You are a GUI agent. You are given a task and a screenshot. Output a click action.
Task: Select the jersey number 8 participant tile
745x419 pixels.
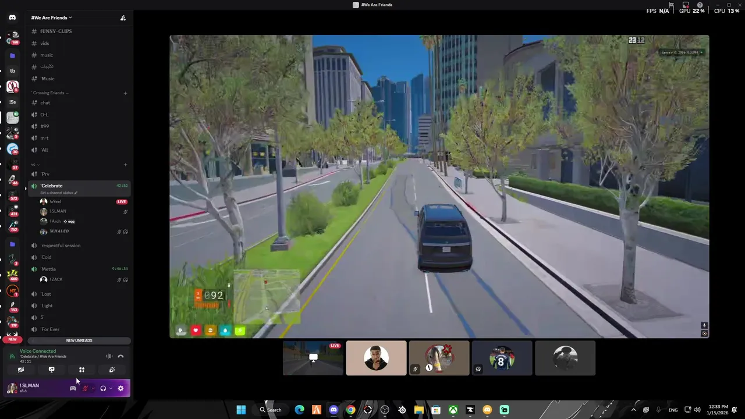click(x=502, y=358)
